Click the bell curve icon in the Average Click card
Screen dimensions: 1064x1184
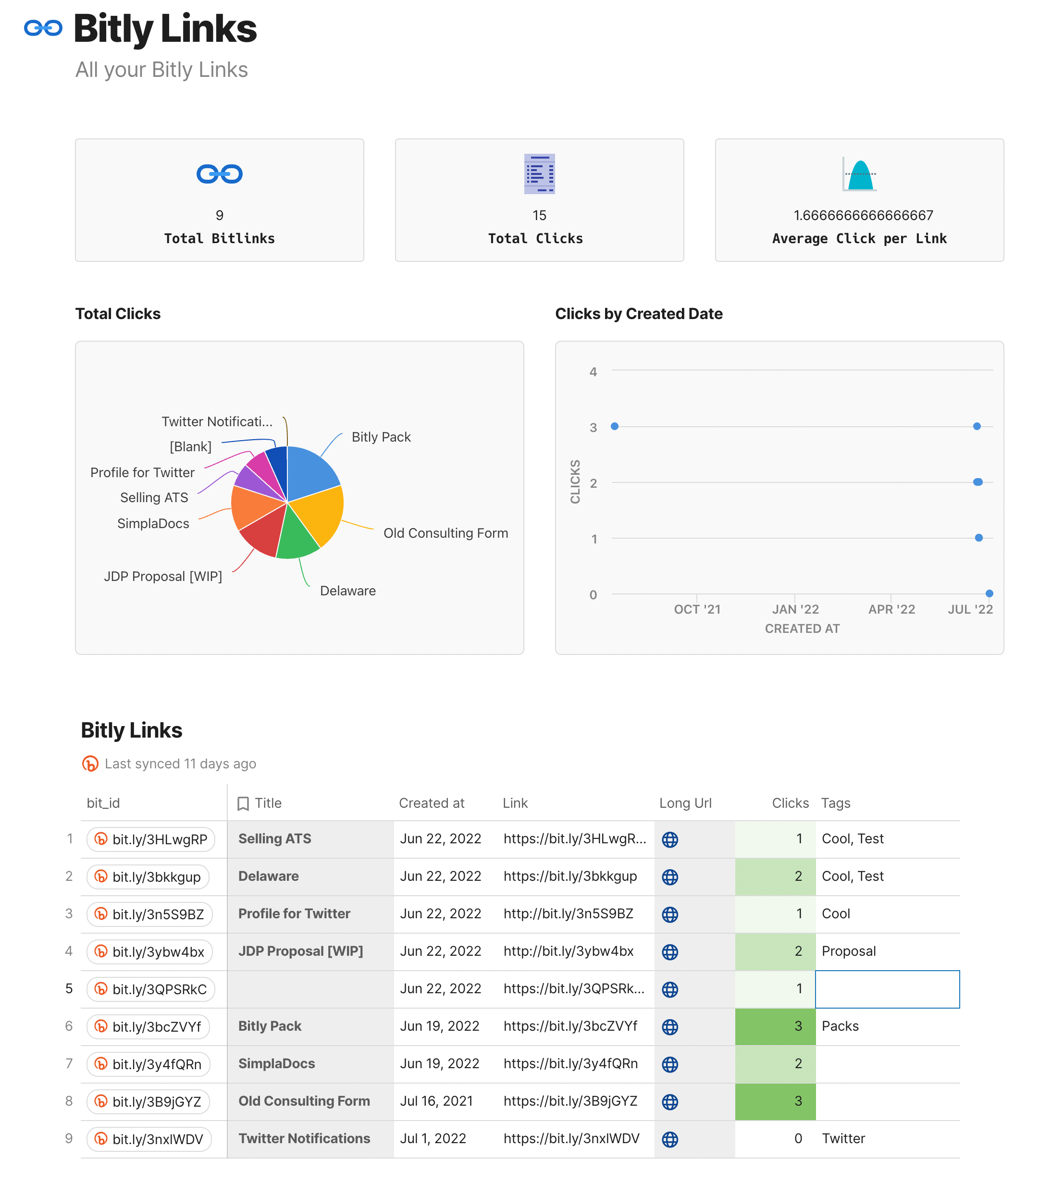859,175
